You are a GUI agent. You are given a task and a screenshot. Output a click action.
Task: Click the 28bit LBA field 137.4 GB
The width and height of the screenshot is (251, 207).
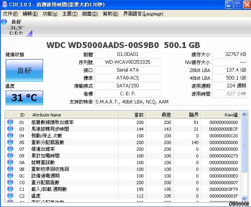230,70
